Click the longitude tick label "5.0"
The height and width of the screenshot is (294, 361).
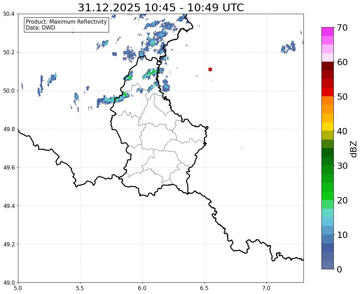tap(18, 288)
